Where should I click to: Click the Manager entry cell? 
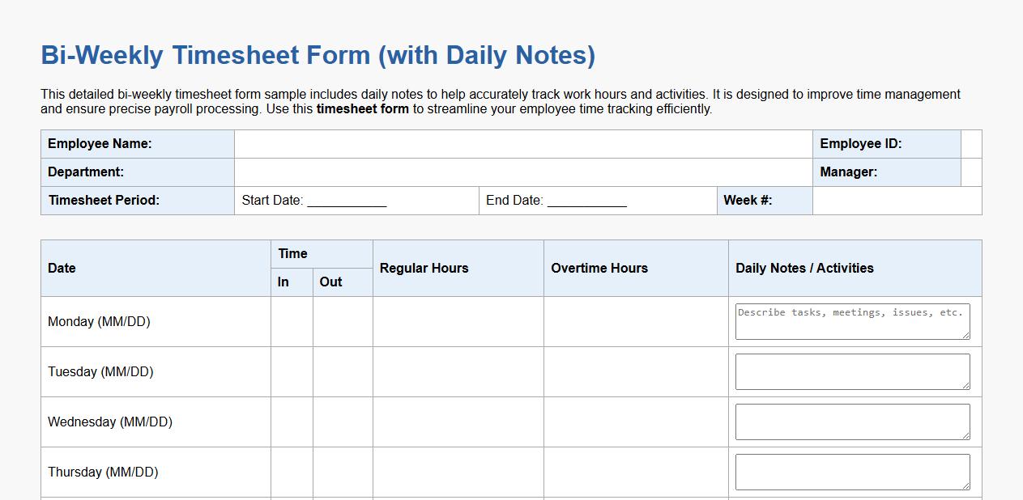[969, 172]
